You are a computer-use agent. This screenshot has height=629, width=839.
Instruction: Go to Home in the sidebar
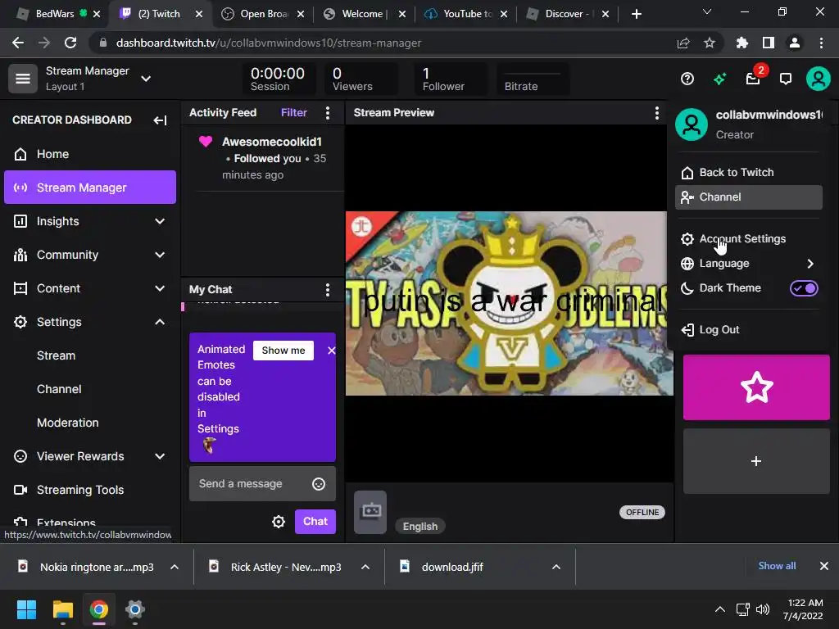pos(90,154)
